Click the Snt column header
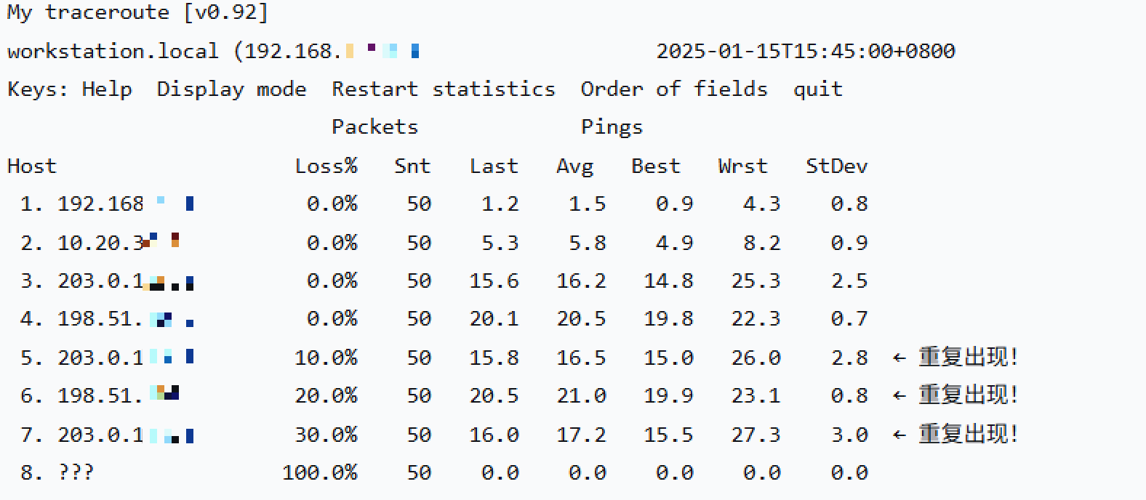Viewport: 1146px width, 500px height. pos(412,166)
